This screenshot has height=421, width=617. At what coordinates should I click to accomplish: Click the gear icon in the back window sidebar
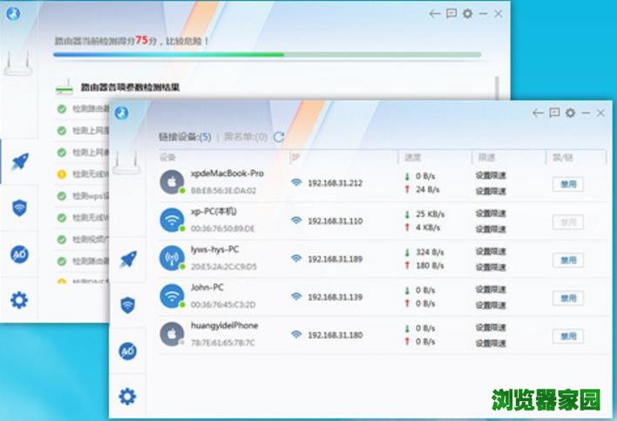[x=19, y=301]
